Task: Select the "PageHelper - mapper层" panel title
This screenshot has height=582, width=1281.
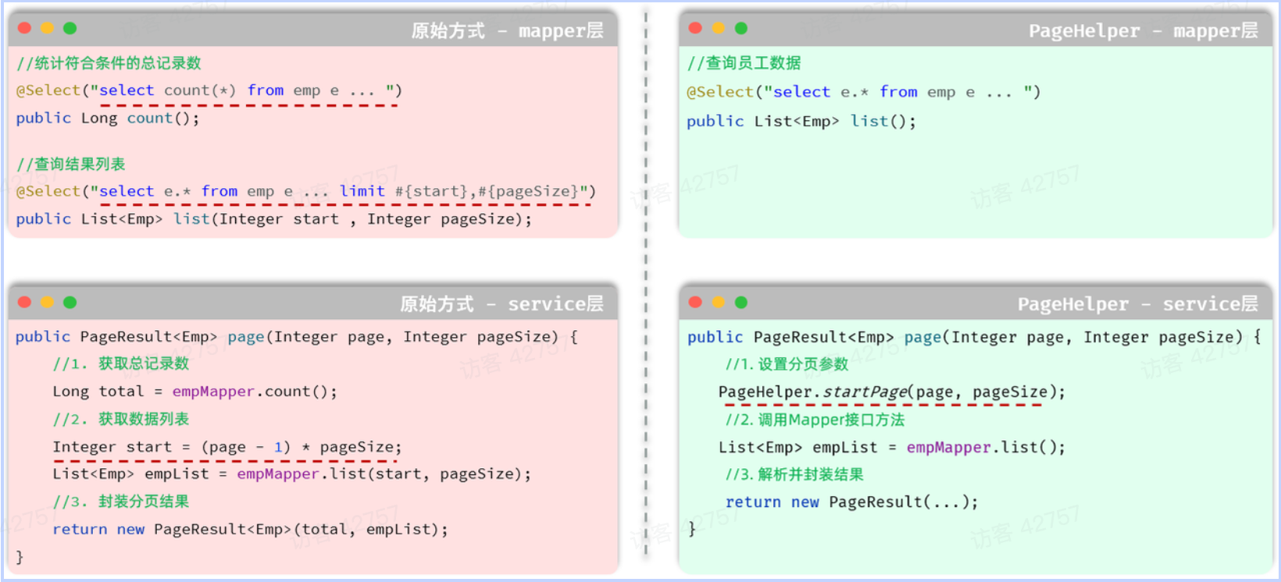Action: [1143, 30]
